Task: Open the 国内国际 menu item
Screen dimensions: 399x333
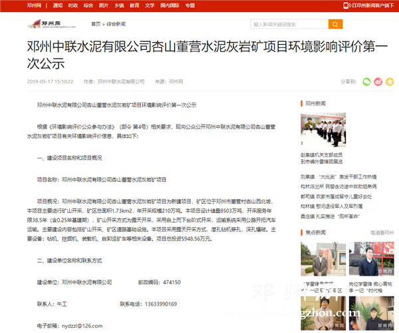Action: click(x=170, y=5)
